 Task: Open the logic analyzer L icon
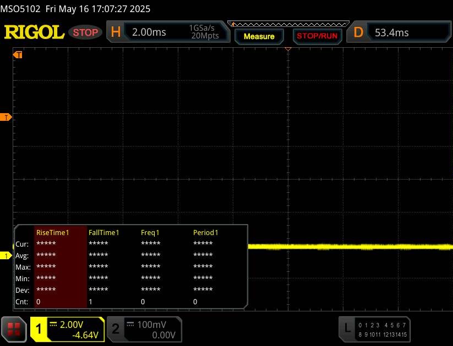(x=347, y=328)
